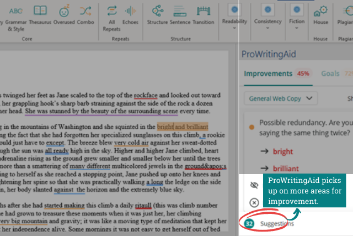Switch to the Goals tab
Screen dimensions: 353x236
330,74
